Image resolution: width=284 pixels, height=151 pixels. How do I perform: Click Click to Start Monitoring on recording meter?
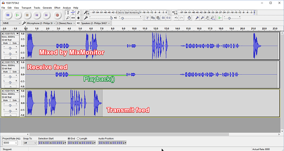pyautogui.click(x=128, y=13)
